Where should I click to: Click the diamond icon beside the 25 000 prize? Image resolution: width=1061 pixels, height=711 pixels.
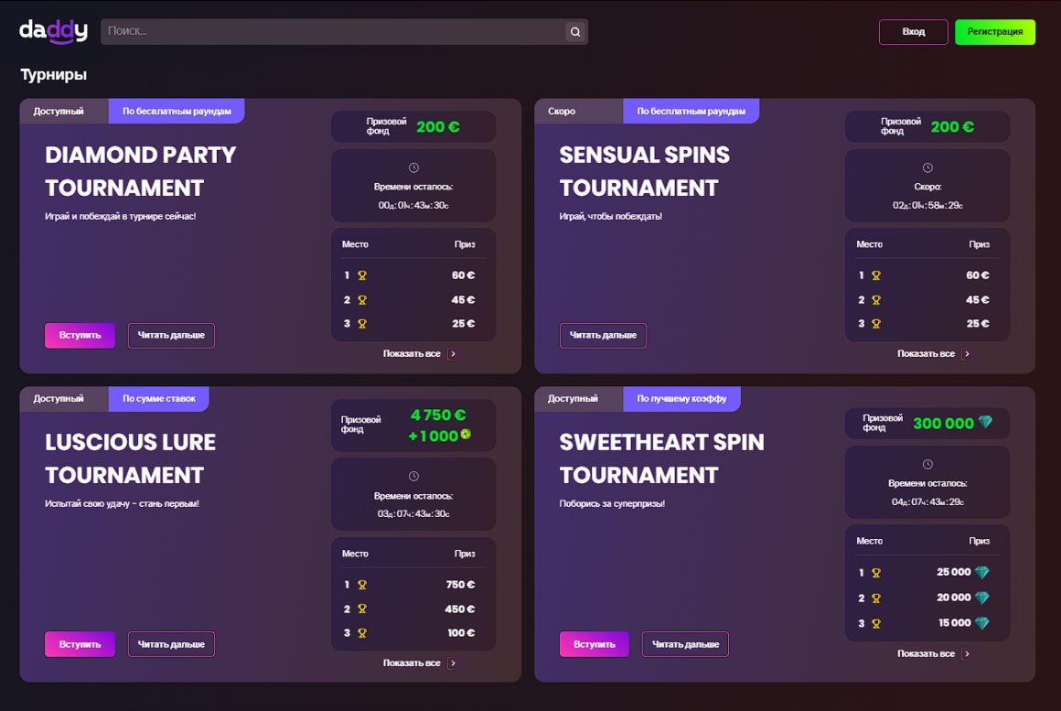(985, 571)
